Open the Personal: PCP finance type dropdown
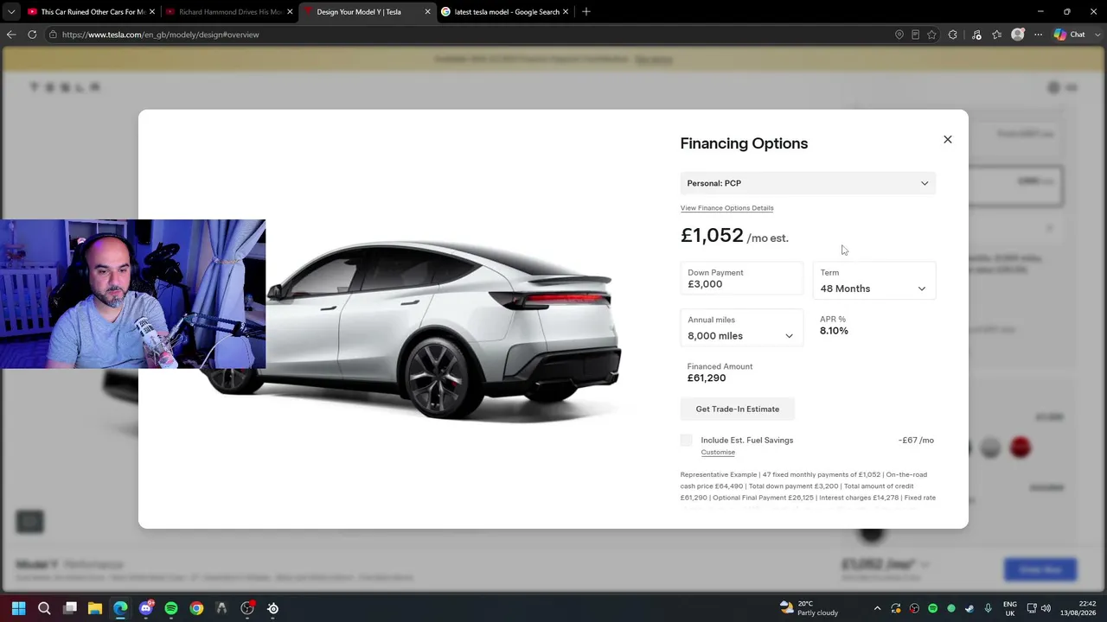This screenshot has width=1107, height=622. coord(808,183)
